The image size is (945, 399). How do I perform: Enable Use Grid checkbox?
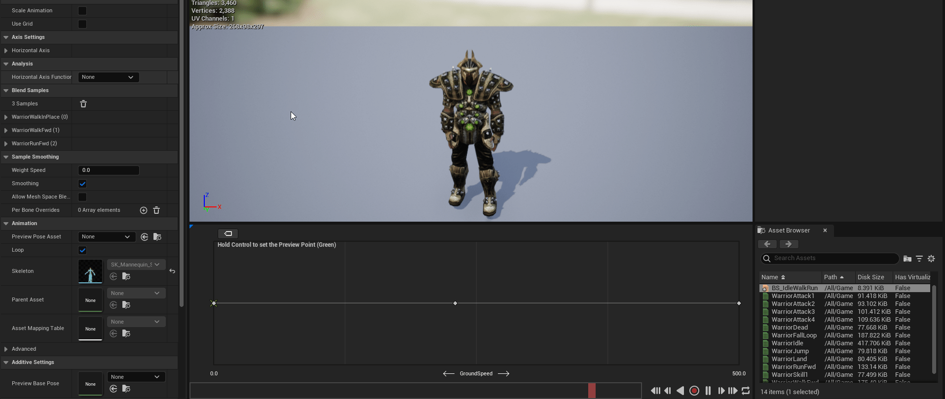click(x=82, y=24)
